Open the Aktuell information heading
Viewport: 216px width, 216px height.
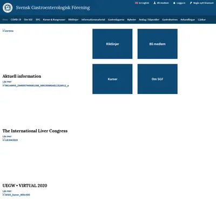point(22,76)
